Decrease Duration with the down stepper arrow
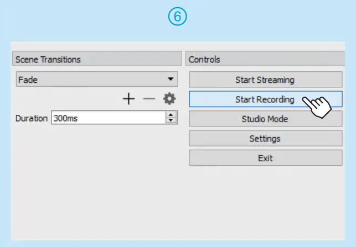 coord(171,120)
